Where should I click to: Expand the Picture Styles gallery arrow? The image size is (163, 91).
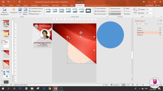pyautogui.click(x=93, y=13)
